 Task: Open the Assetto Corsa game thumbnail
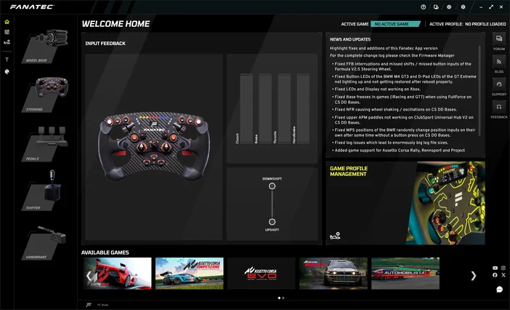click(x=118, y=274)
